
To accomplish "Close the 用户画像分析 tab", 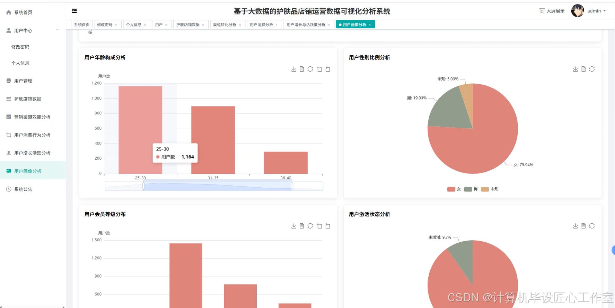I will click(370, 25).
